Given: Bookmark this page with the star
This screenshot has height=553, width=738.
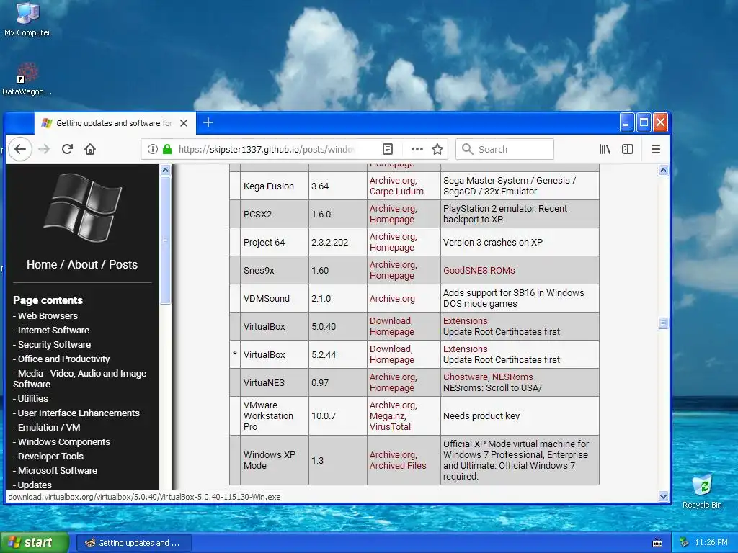Looking at the screenshot, I should coord(437,149).
